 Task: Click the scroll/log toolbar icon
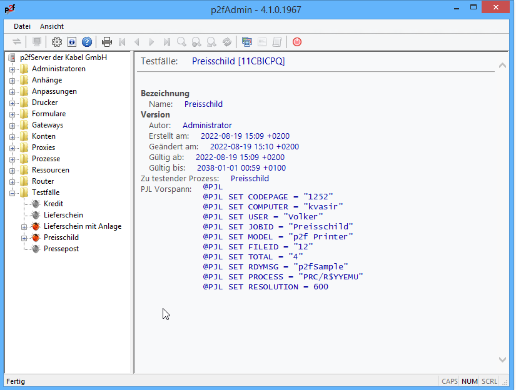[277, 42]
